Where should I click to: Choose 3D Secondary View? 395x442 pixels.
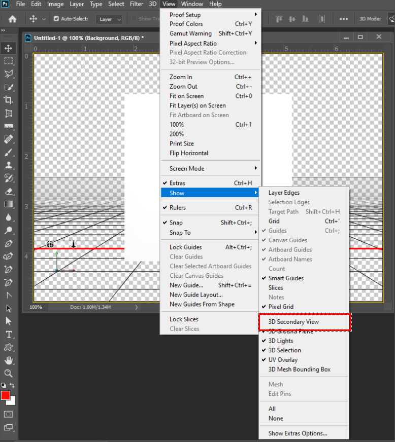point(305,322)
